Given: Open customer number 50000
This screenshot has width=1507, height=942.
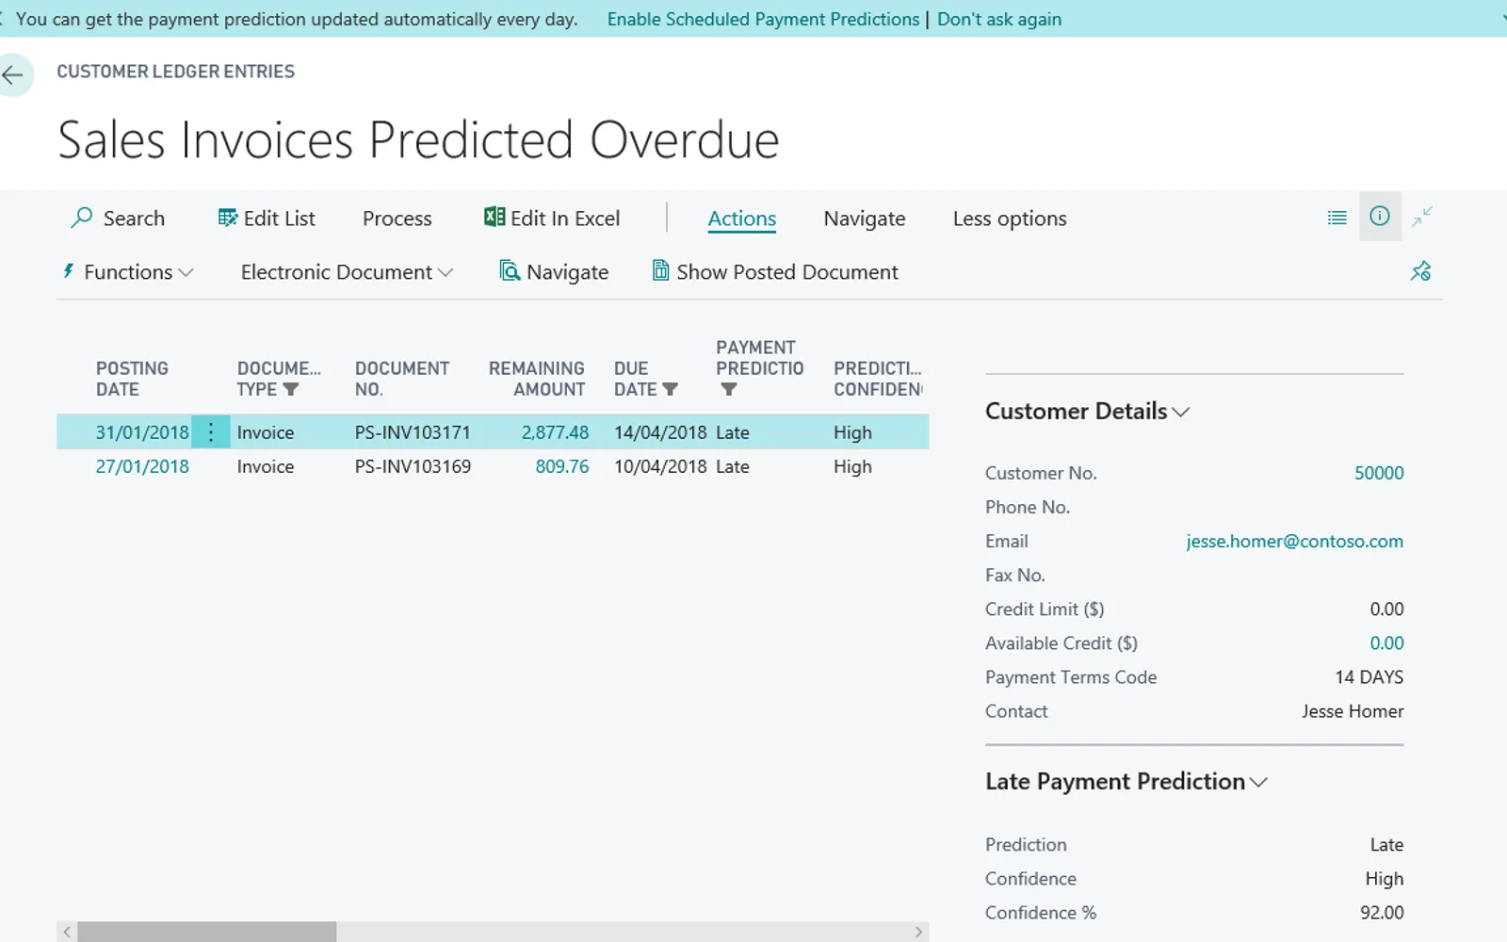Looking at the screenshot, I should pyautogui.click(x=1379, y=473).
